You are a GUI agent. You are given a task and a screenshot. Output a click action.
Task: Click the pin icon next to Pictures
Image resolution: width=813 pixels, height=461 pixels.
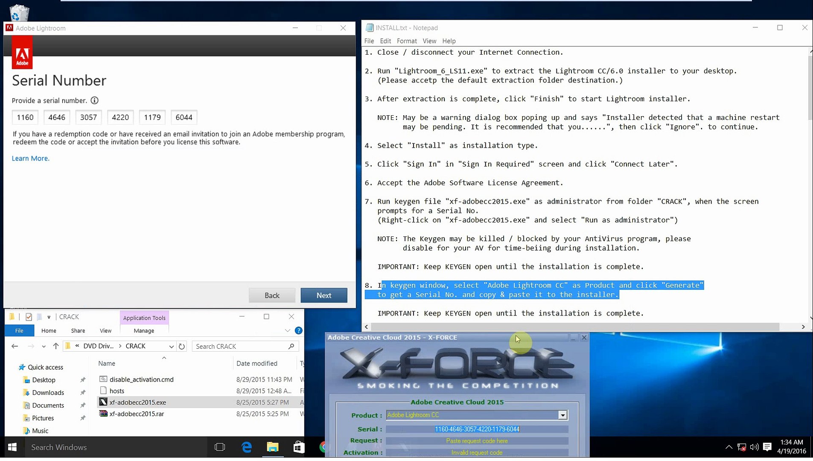[x=83, y=418]
